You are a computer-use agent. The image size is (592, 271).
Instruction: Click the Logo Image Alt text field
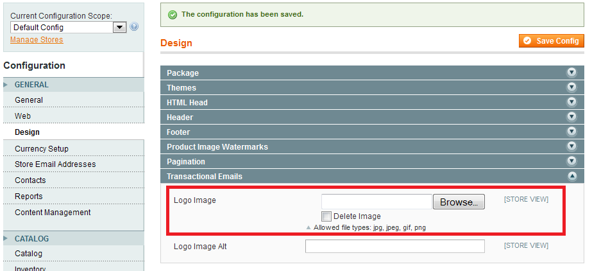[395, 246]
